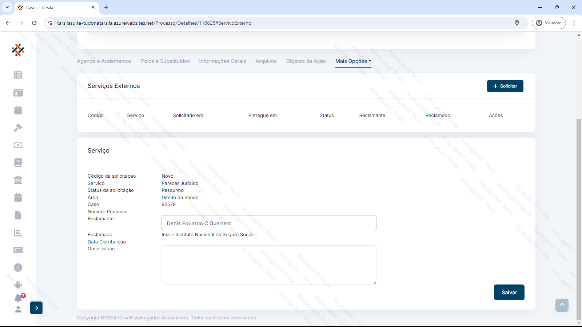The width and height of the screenshot is (582, 327).
Task: Click the Solicitar button
Action: pyautogui.click(x=505, y=86)
